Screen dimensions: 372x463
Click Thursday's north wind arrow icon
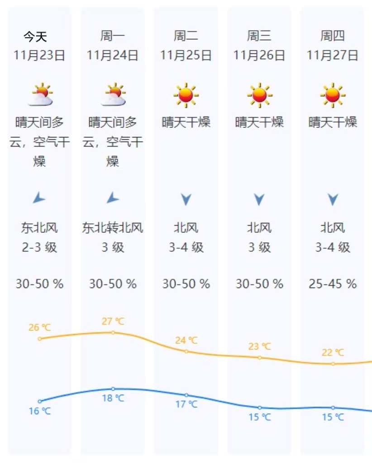tap(333, 199)
